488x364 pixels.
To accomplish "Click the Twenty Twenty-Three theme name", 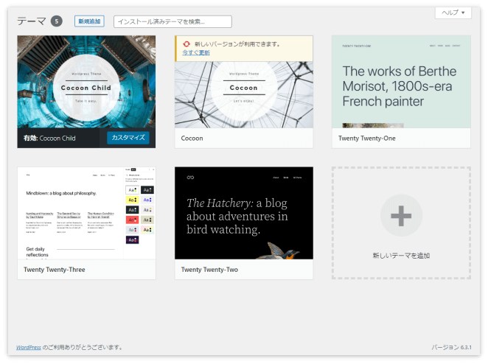I will coord(55,270).
